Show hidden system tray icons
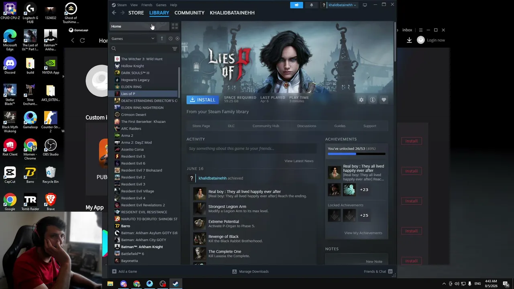 point(445,284)
